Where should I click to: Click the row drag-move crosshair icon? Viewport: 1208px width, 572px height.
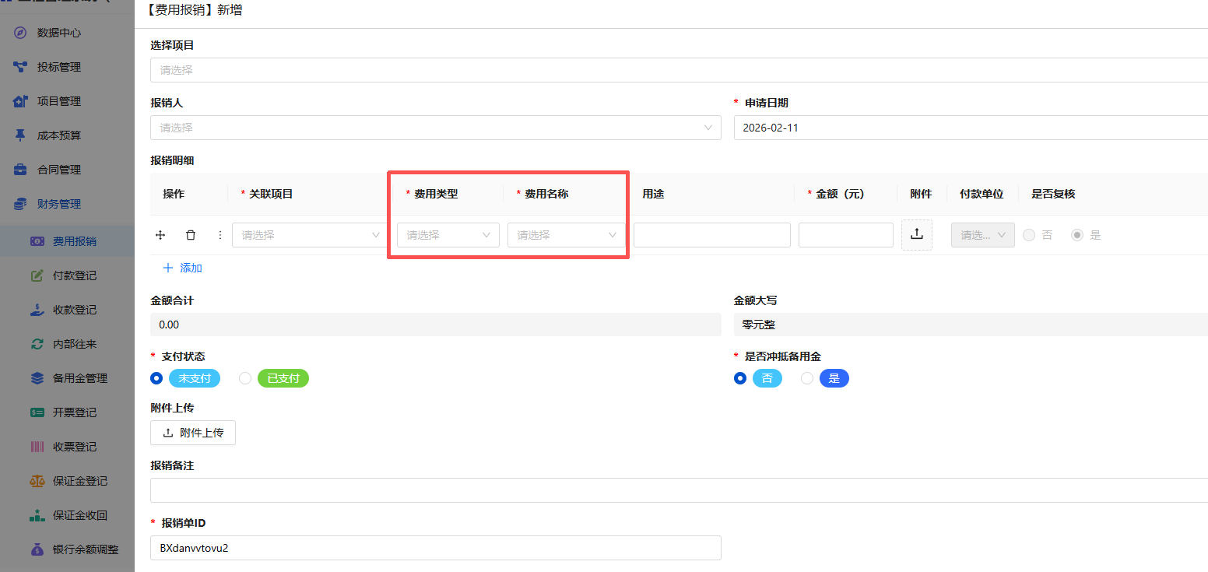point(160,234)
